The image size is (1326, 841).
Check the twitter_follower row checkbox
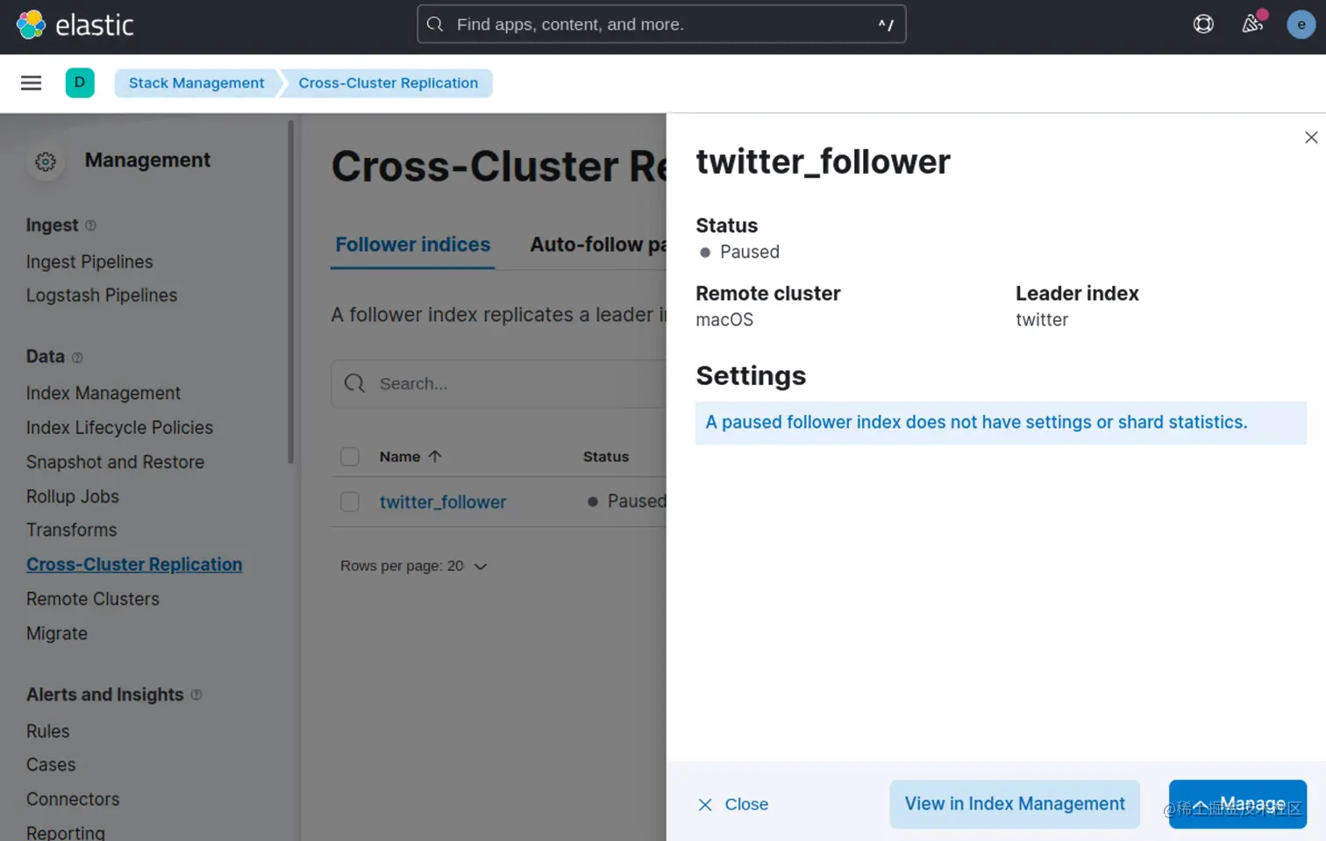350,502
